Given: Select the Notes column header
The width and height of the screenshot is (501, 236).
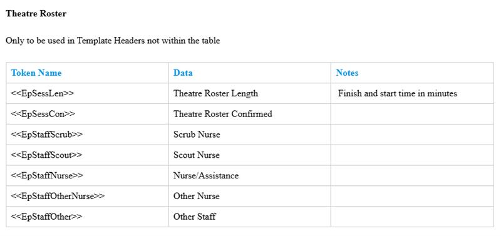Looking at the screenshot, I should (347, 73).
